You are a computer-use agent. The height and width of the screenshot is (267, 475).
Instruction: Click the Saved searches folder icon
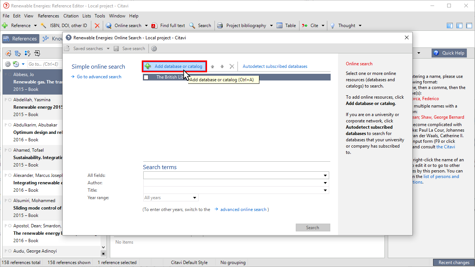(67, 49)
